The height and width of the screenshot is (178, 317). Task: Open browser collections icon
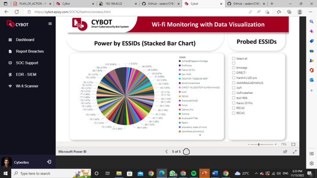289,12
